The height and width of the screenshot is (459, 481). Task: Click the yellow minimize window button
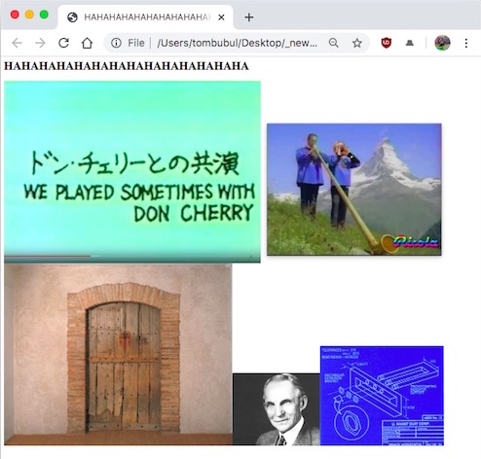tap(29, 15)
